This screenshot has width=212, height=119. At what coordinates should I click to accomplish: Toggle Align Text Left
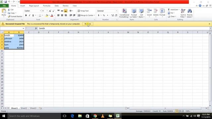click(x=58, y=16)
